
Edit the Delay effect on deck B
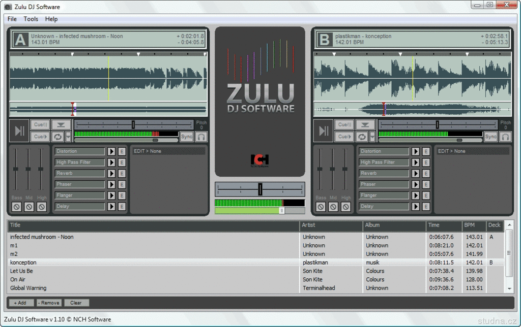[x=426, y=207]
